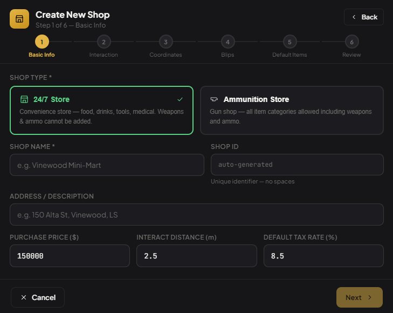Click the 'PURCHASE PRICE ($)' label
Viewport: 393px width, 313px height.
point(44,237)
